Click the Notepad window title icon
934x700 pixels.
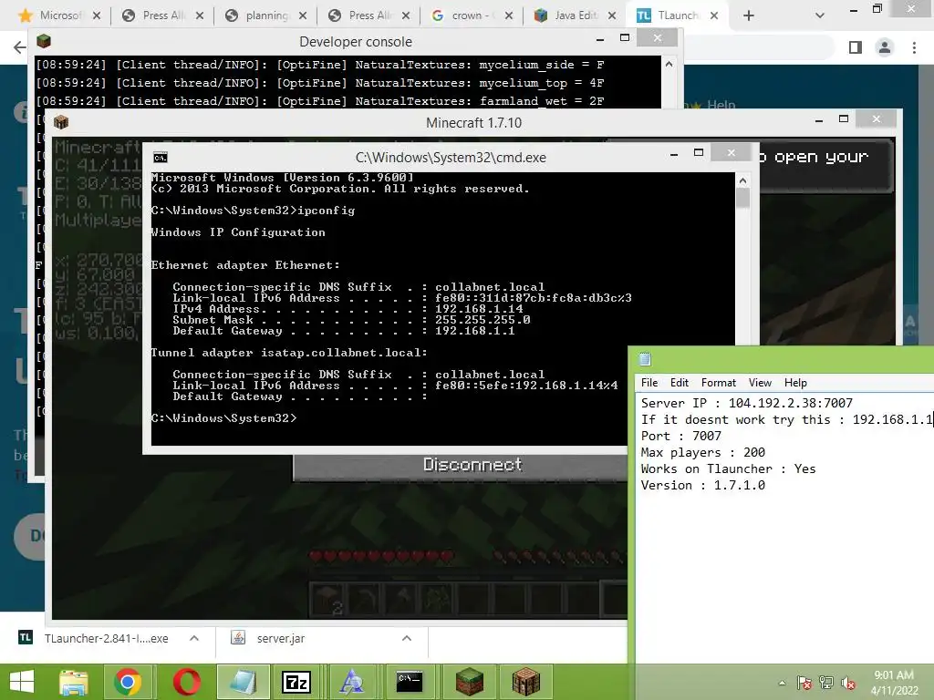click(645, 359)
